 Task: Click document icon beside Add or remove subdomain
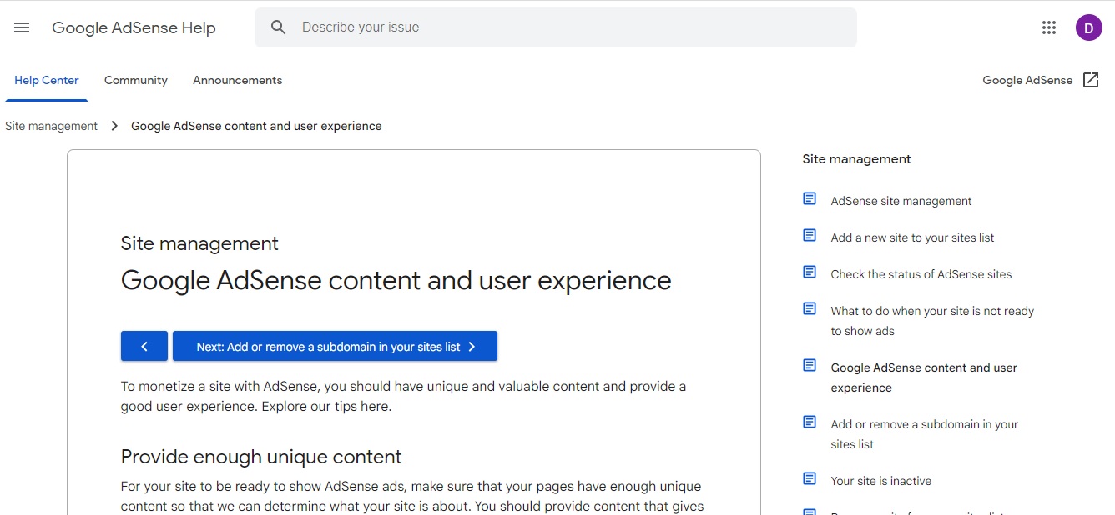point(810,422)
